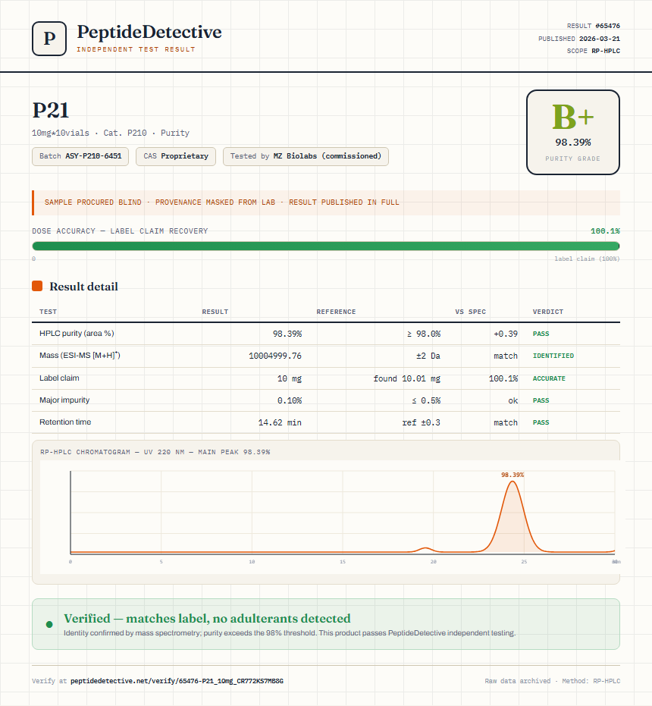
Task: Select the Mass (ESI-MS [M+H]+) row label
Action: [80, 355]
